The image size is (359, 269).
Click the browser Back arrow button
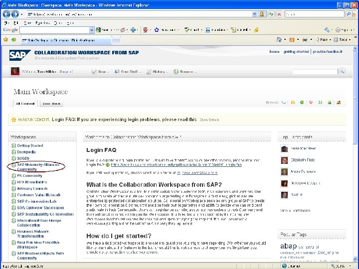click(x=6, y=14)
